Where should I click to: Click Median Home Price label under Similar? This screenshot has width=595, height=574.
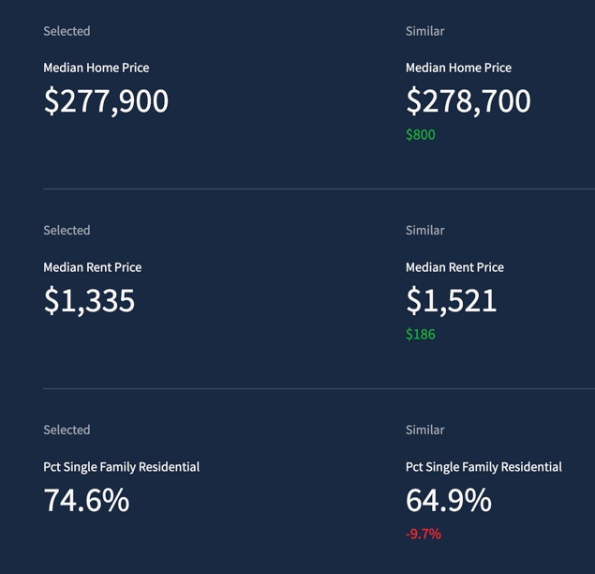coord(458,68)
